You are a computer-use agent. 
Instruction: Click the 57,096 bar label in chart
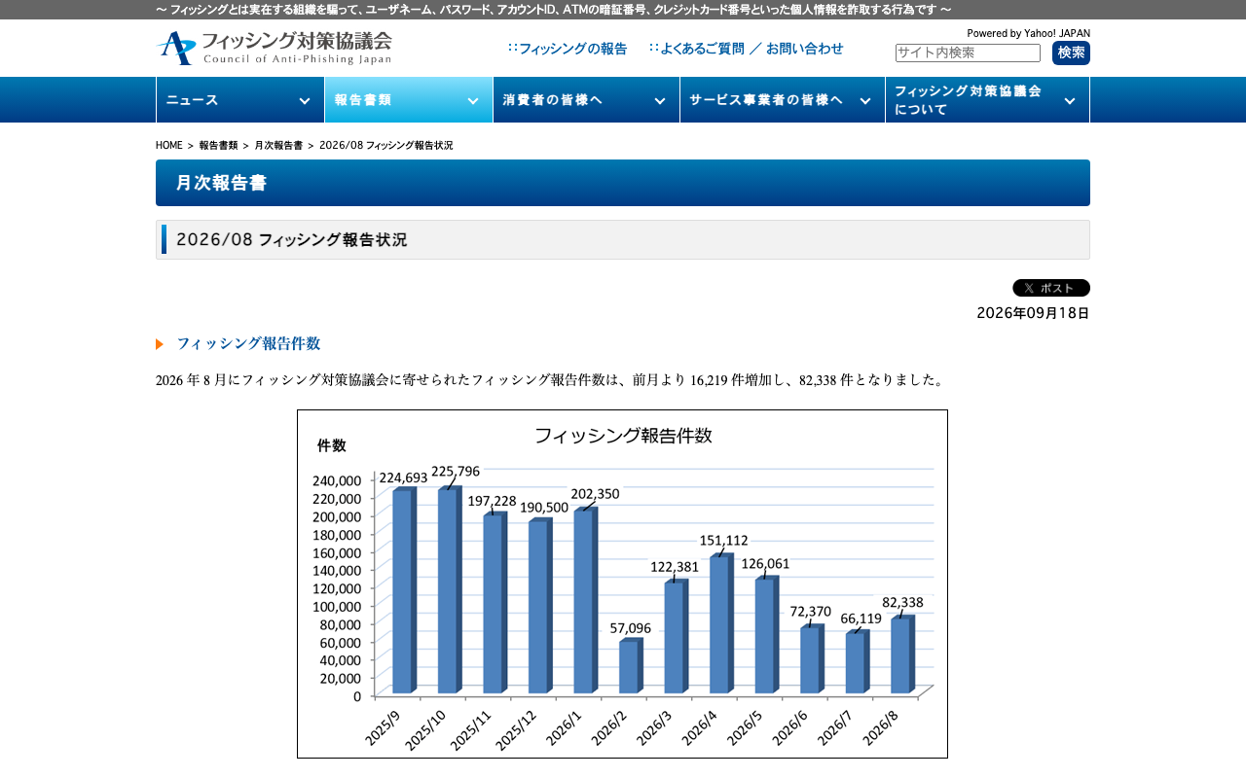point(631,628)
